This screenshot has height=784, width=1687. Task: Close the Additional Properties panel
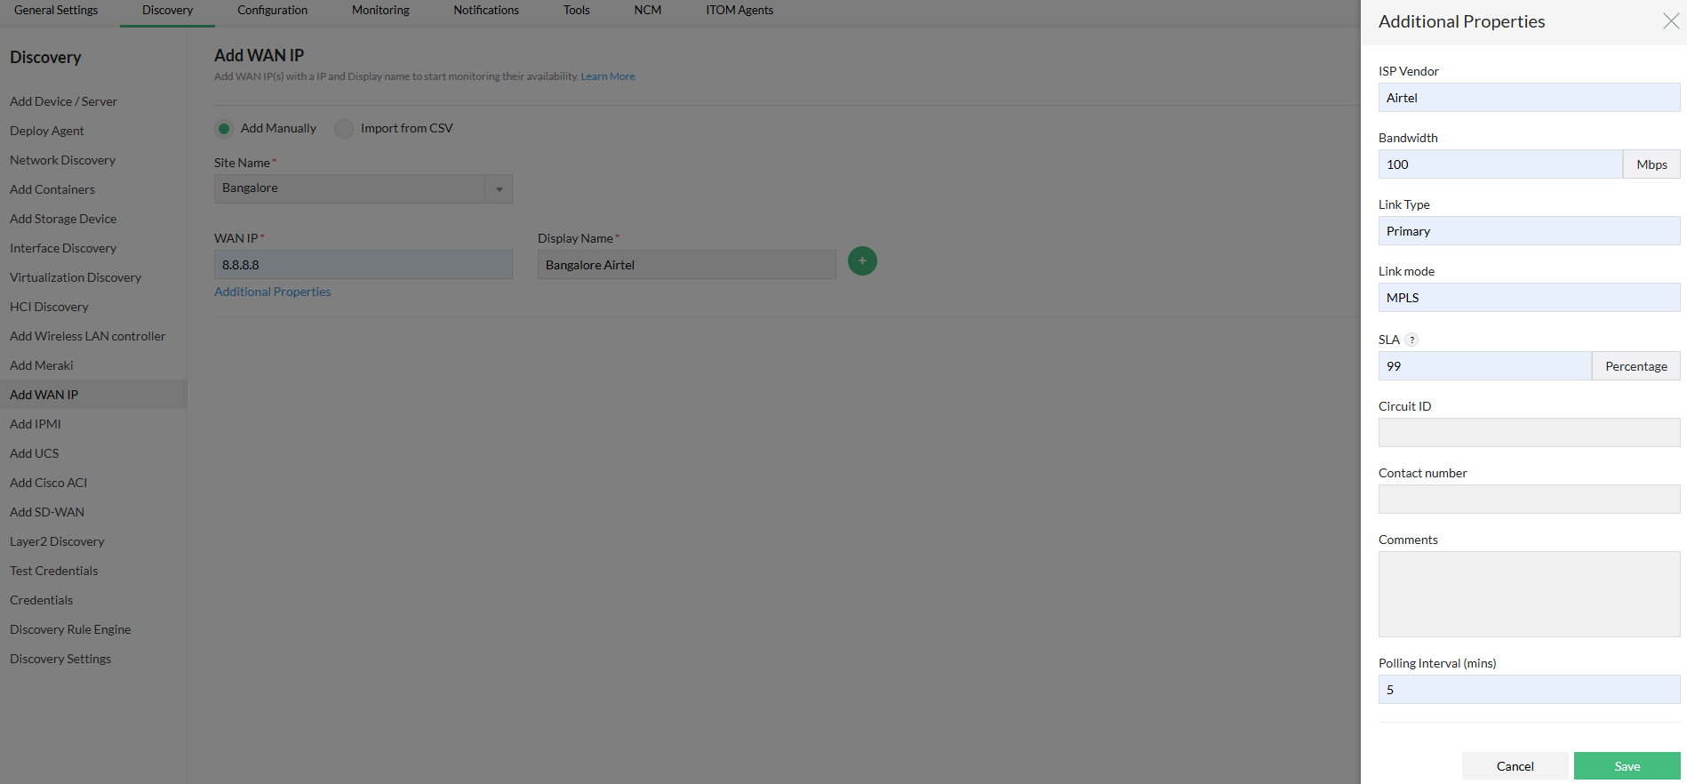tap(1671, 21)
